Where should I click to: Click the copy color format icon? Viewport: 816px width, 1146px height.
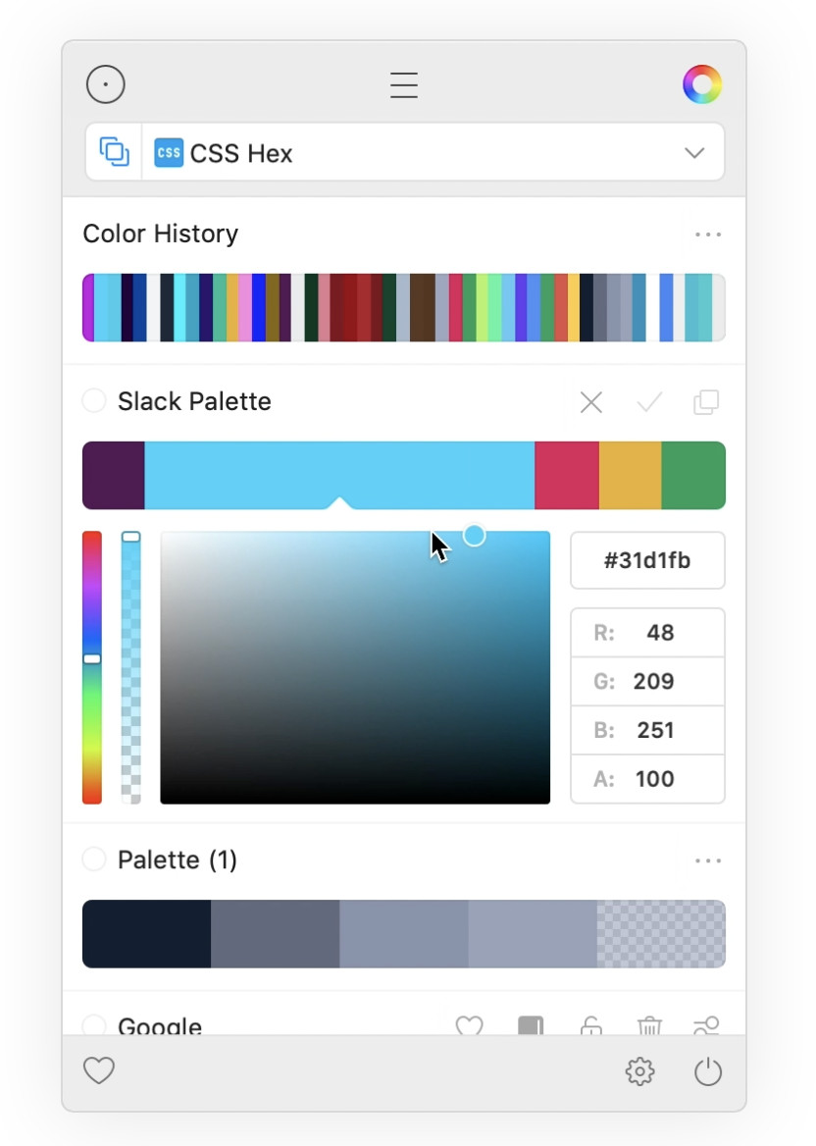pyautogui.click(x=115, y=152)
